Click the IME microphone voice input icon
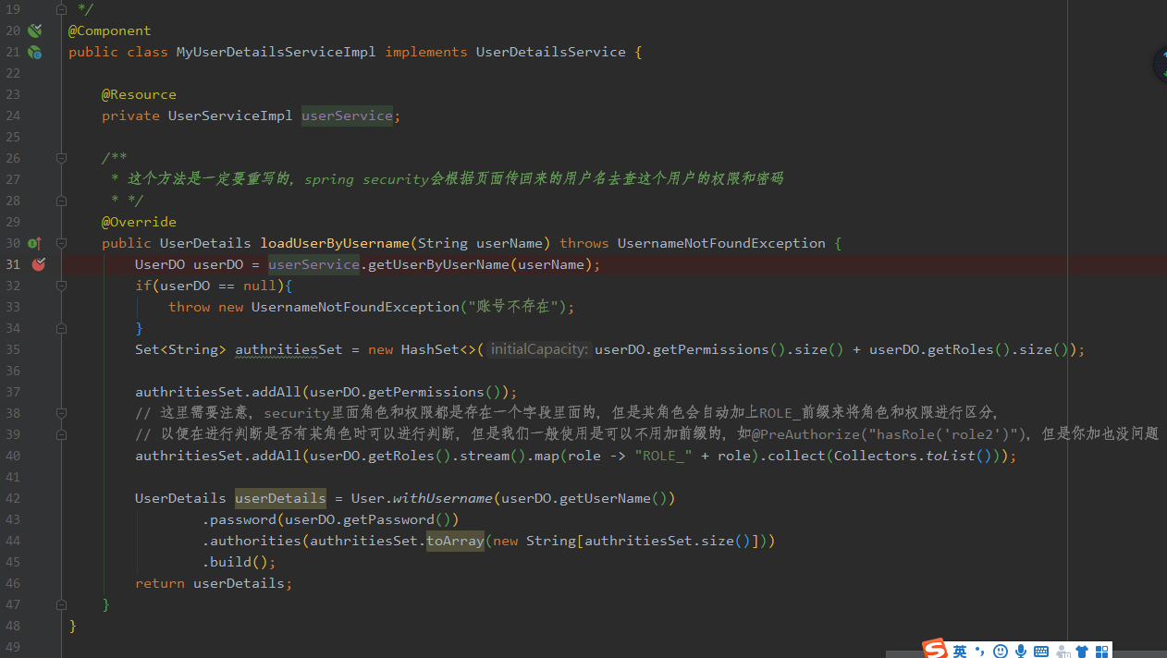The width and height of the screenshot is (1167, 658). pyautogui.click(x=1021, y=652)
